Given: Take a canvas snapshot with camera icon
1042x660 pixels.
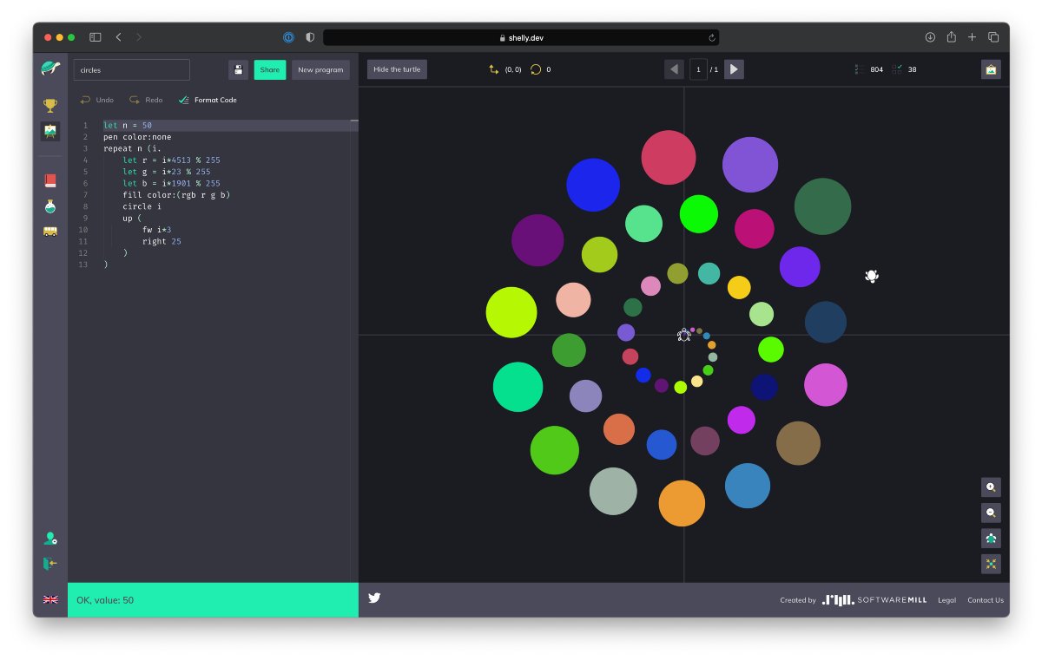Looking at the screenshot, I should (x=990, y=69).
